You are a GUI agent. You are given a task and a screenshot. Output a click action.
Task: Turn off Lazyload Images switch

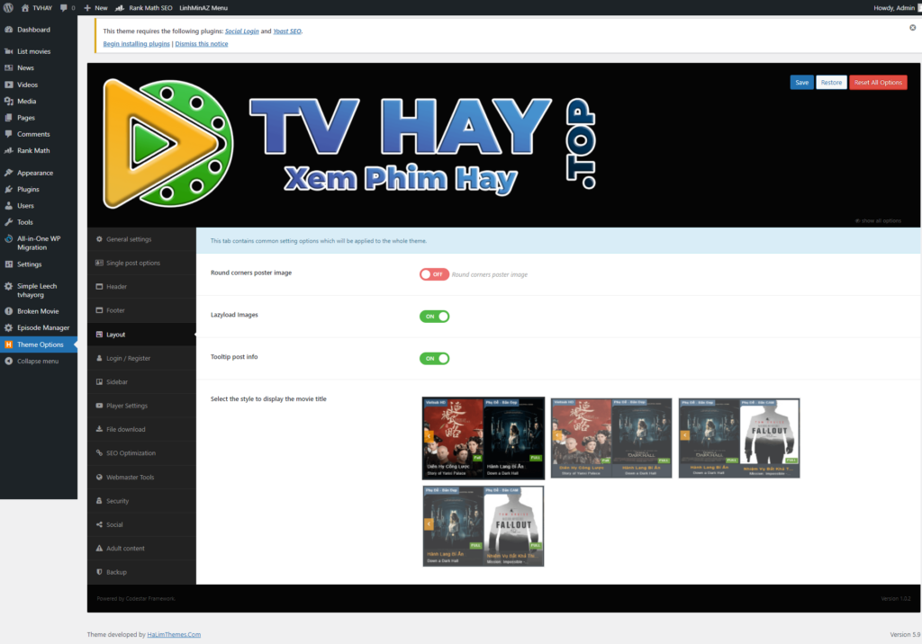[x=434, y=316]
